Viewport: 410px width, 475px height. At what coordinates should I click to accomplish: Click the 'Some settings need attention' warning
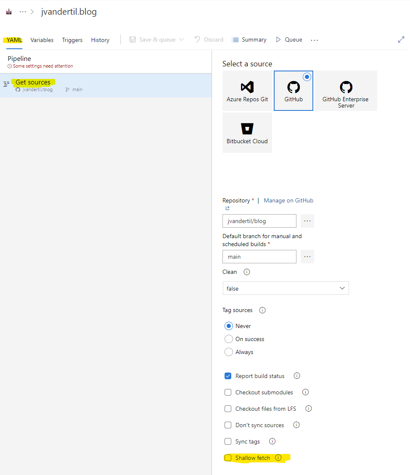pyautogui.click(x=40, y=66)
